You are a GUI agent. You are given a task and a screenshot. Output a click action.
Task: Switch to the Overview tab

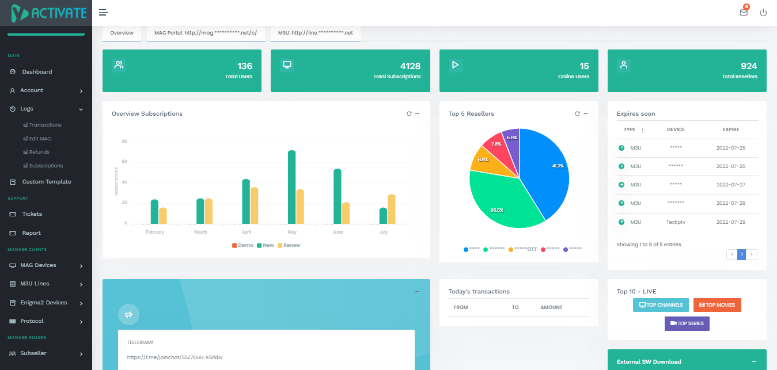pyautogui.click(x=122, y=33)
